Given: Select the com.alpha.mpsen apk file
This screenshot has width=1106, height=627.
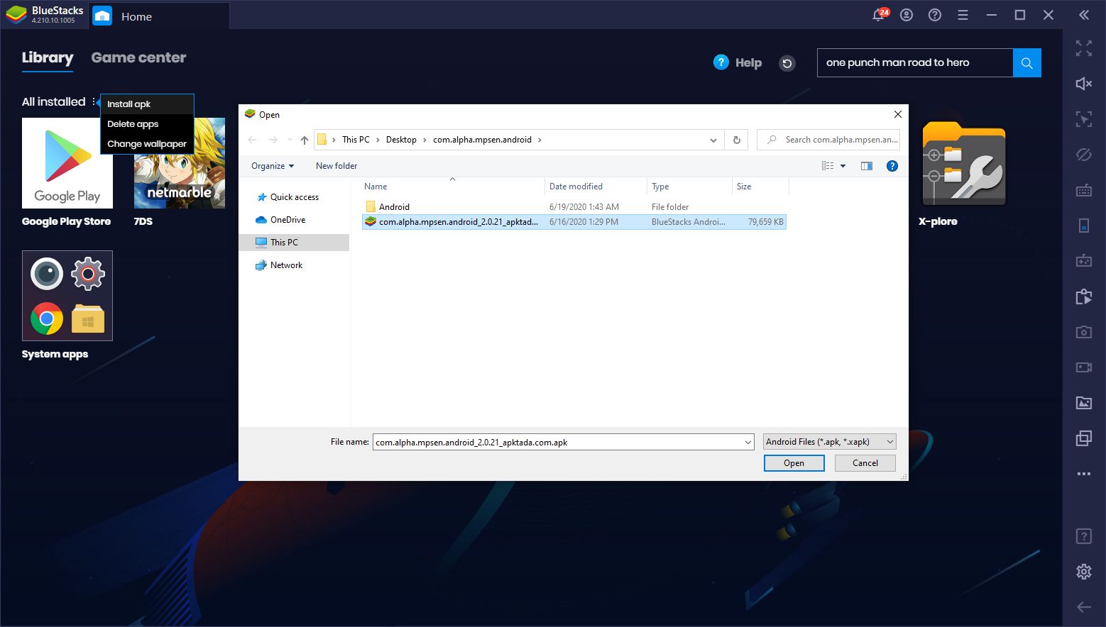Looking at the screenshot, I should coord(574,222).
